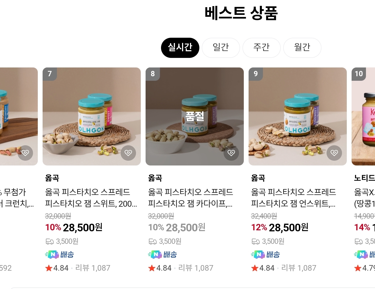Open the 피스타치오 잼 카다이프 product title

click(x=191, y=198)
